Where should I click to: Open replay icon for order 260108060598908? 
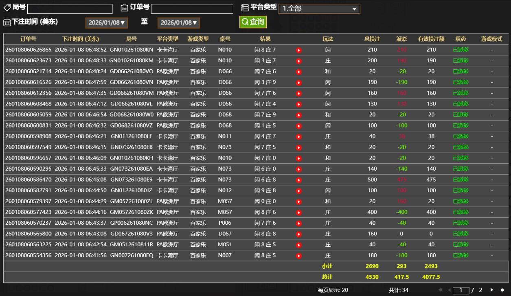pyautogui.click(x=299, y=137)
